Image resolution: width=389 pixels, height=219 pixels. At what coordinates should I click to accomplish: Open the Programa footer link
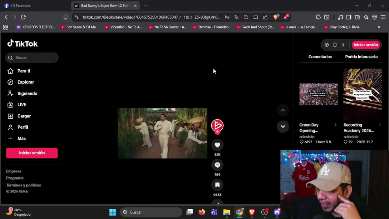click(15, 178)
